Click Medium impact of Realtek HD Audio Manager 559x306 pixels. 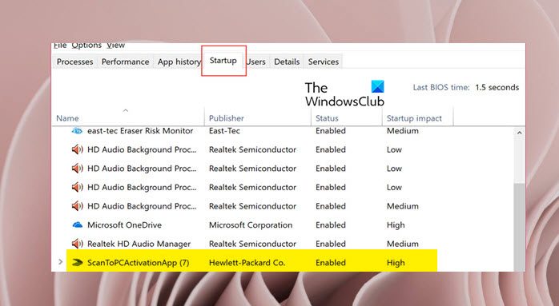point(403,244)
